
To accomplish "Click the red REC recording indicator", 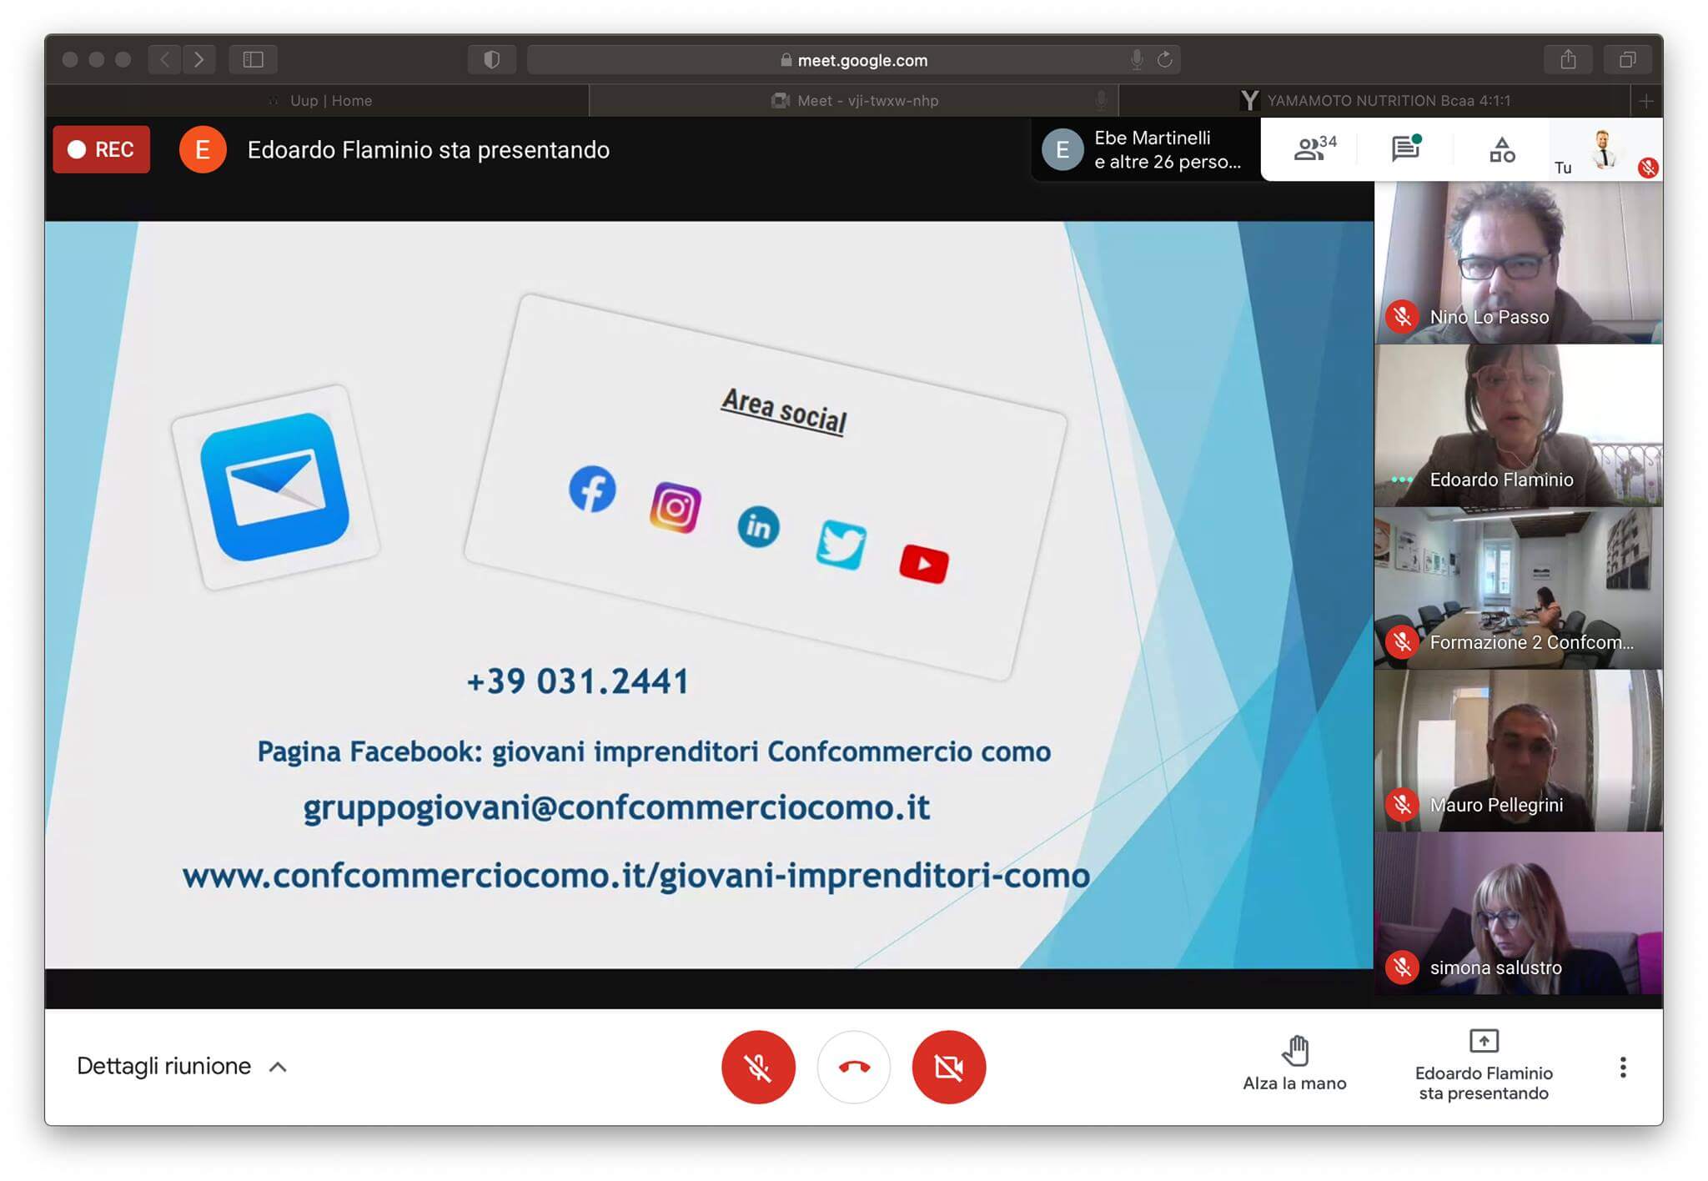I will coord(101,149).
